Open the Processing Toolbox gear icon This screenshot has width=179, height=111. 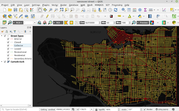(140, 10)
